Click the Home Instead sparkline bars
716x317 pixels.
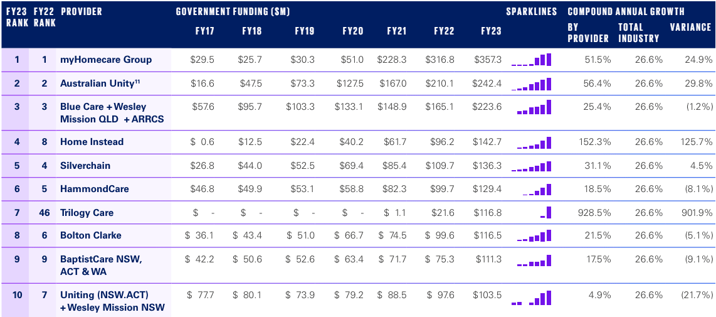pos(534,143)
